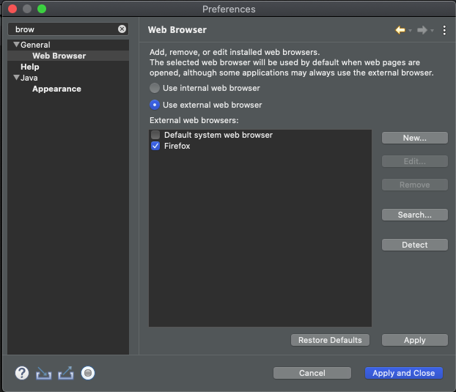Screen dimensions: 456x392
Task: Close the Preferences window
Action: (x=12, y=9)
